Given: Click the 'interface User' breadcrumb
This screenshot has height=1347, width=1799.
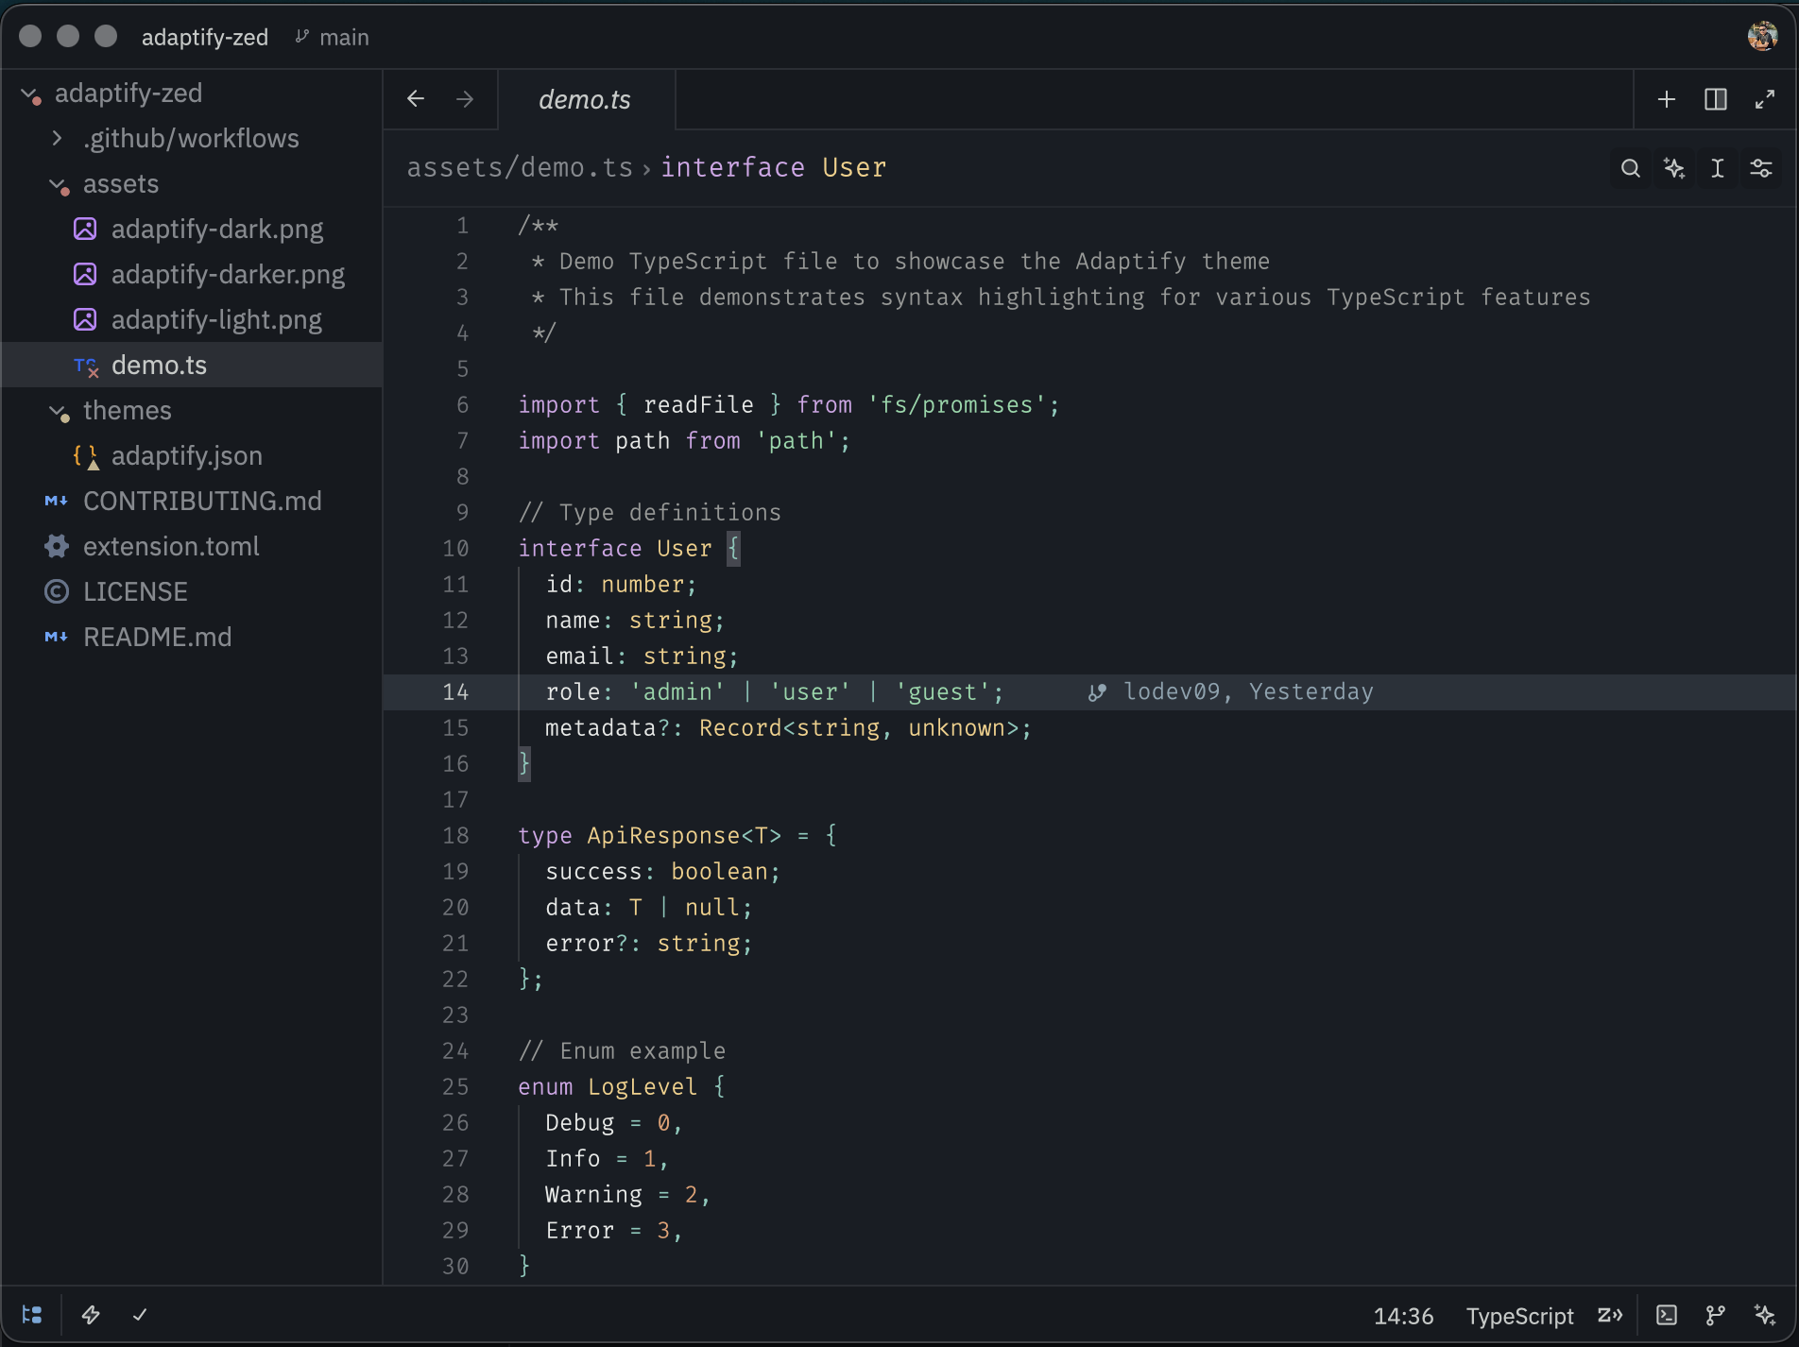Looking at the screenshot, I should pos(774,167).
